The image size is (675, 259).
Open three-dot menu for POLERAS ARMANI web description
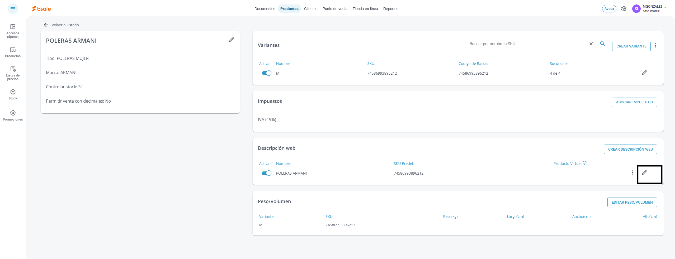(633, 172)
